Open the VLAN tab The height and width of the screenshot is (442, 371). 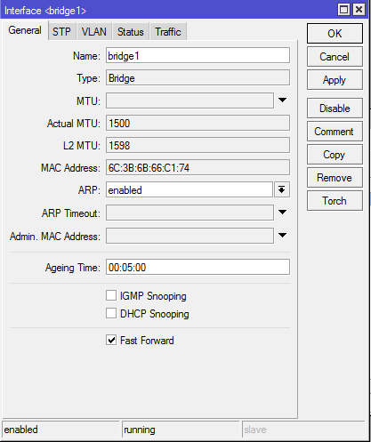click(x=94, y=32)
